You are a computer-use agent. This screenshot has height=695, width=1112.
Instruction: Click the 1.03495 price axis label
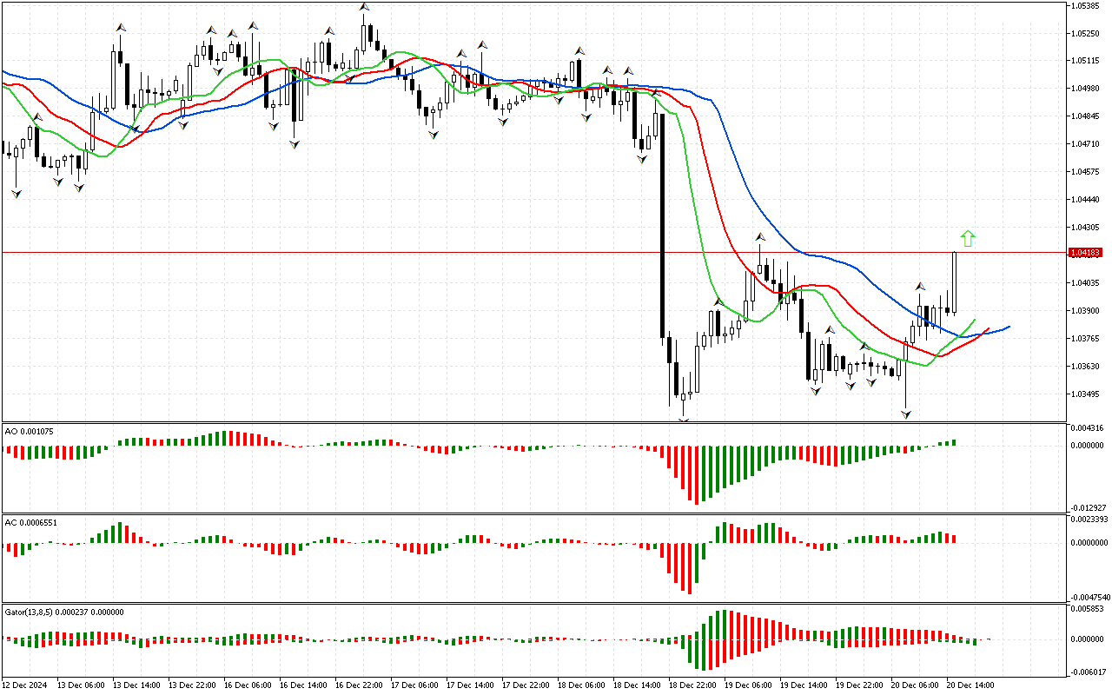point(1086,394)
